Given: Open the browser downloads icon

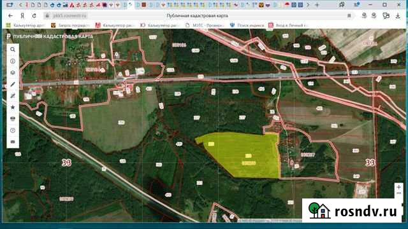Looking at the screenshot, I should (398, 16).
